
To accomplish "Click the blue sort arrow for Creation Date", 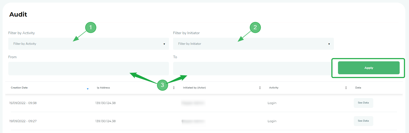I will pos(88,89).
